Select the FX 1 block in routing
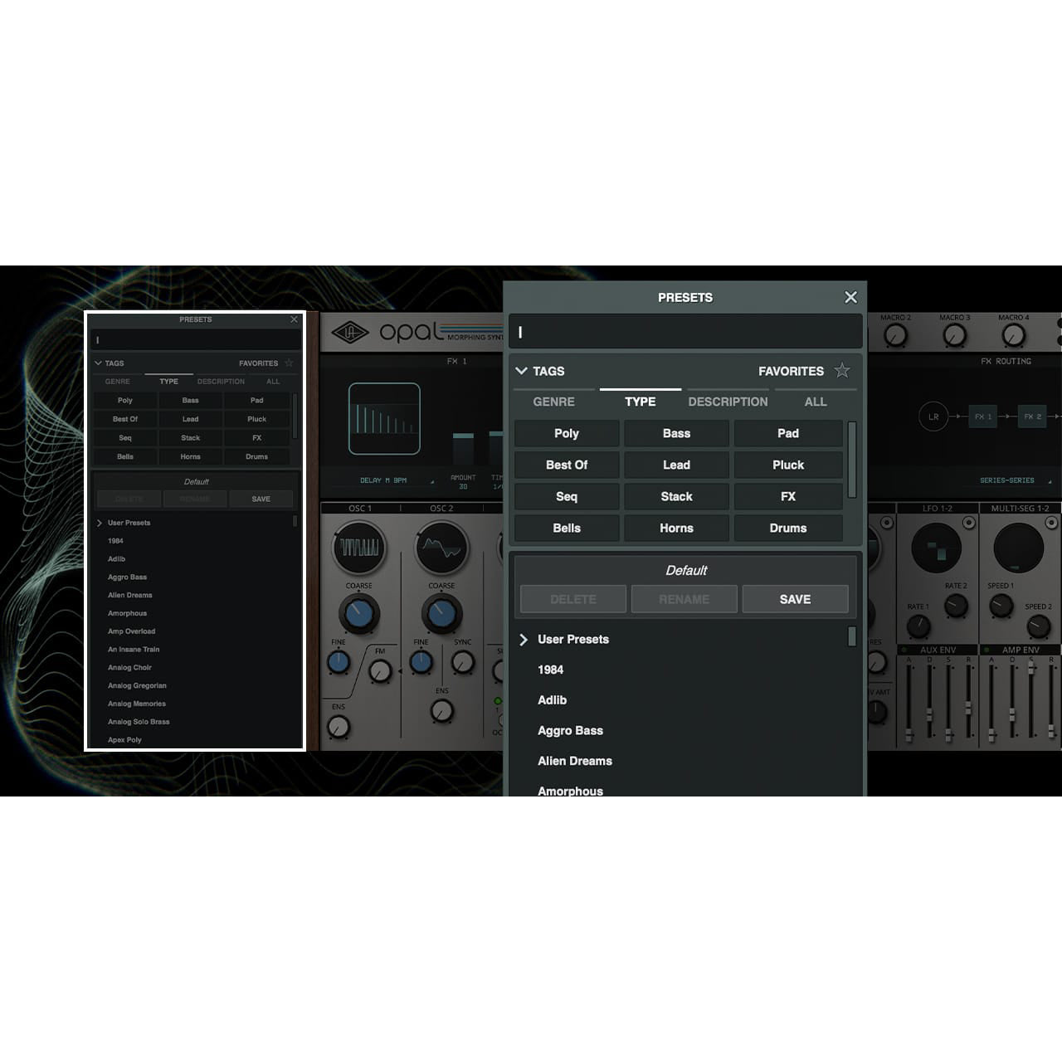 (982, 417)
